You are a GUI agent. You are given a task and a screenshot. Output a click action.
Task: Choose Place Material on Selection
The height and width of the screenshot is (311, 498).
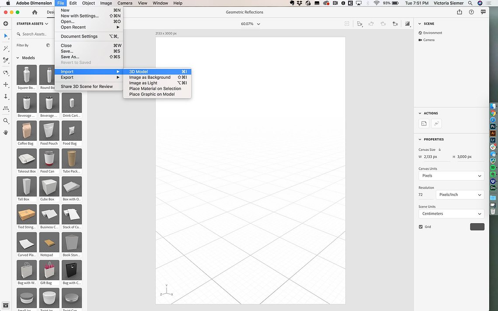[x=157, y=89]
